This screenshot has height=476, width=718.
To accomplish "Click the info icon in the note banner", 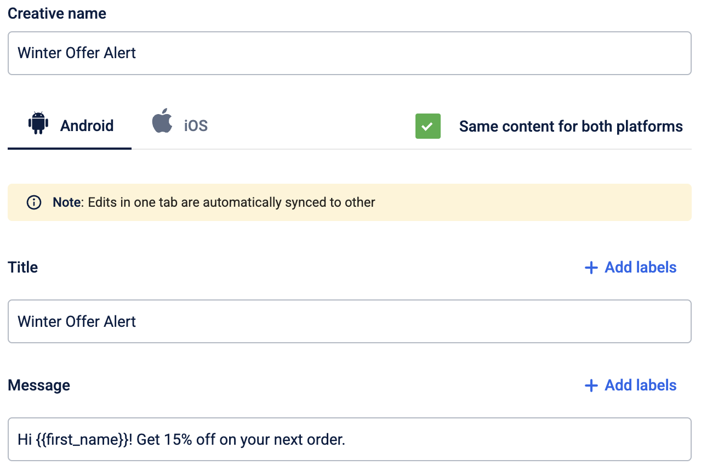I will [x=34, y=202].
